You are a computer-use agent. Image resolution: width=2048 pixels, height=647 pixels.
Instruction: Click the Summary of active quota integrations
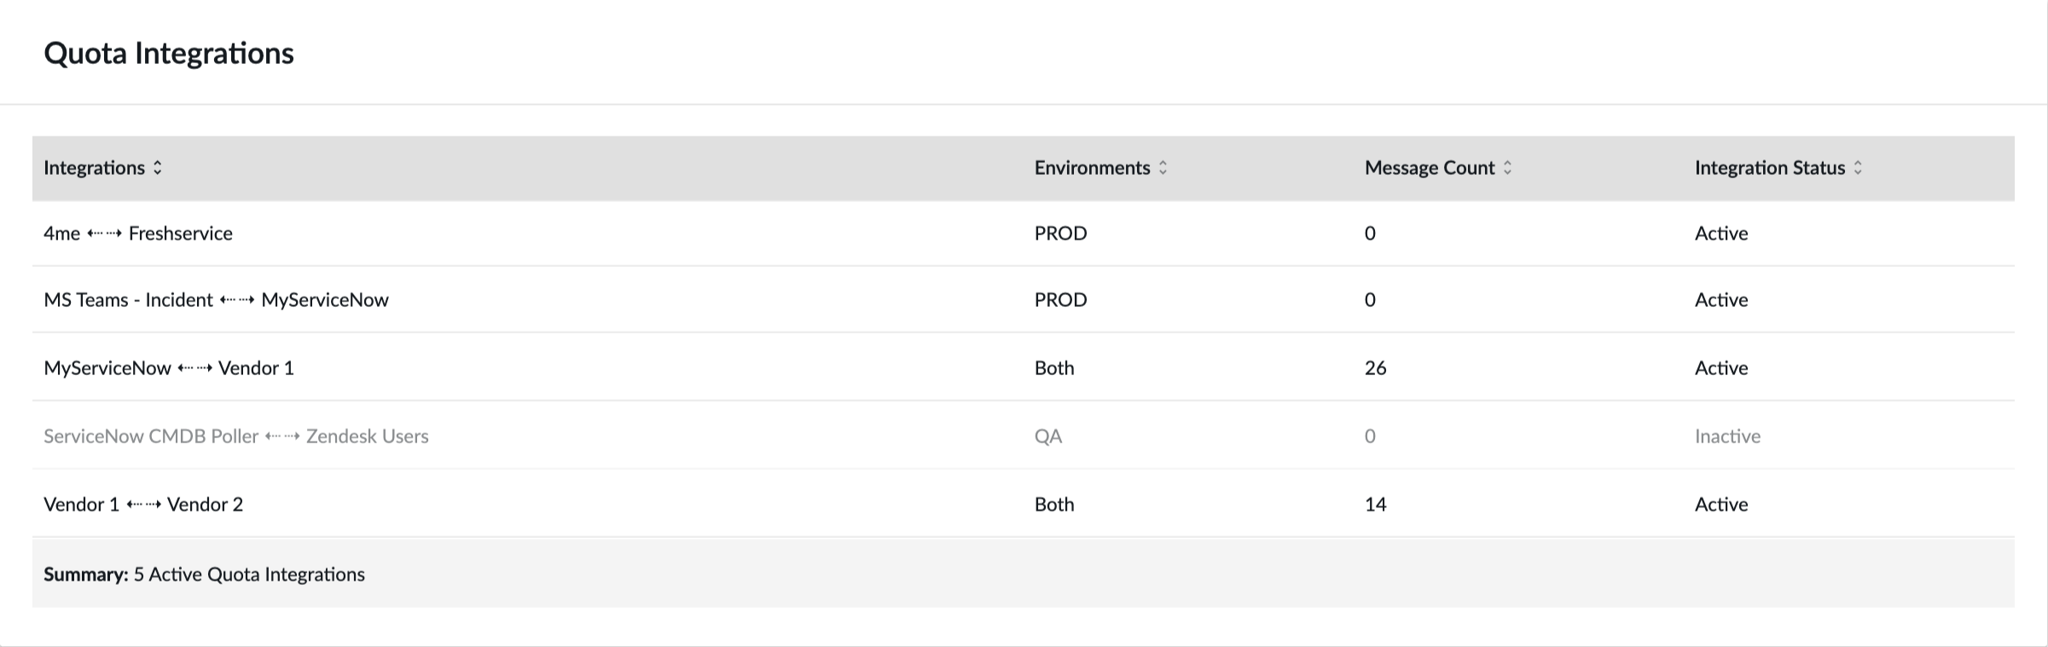tap(204, 575)
